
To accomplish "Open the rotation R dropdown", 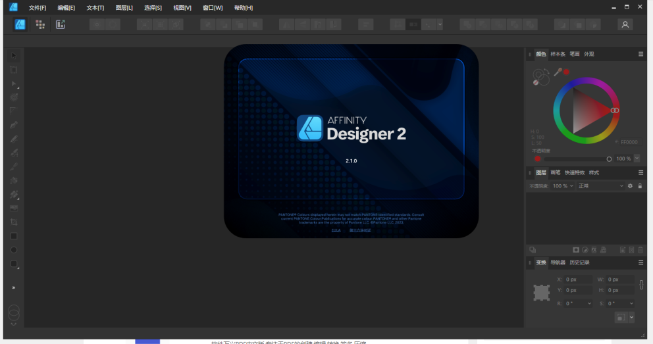I will [x=589, y=304].
